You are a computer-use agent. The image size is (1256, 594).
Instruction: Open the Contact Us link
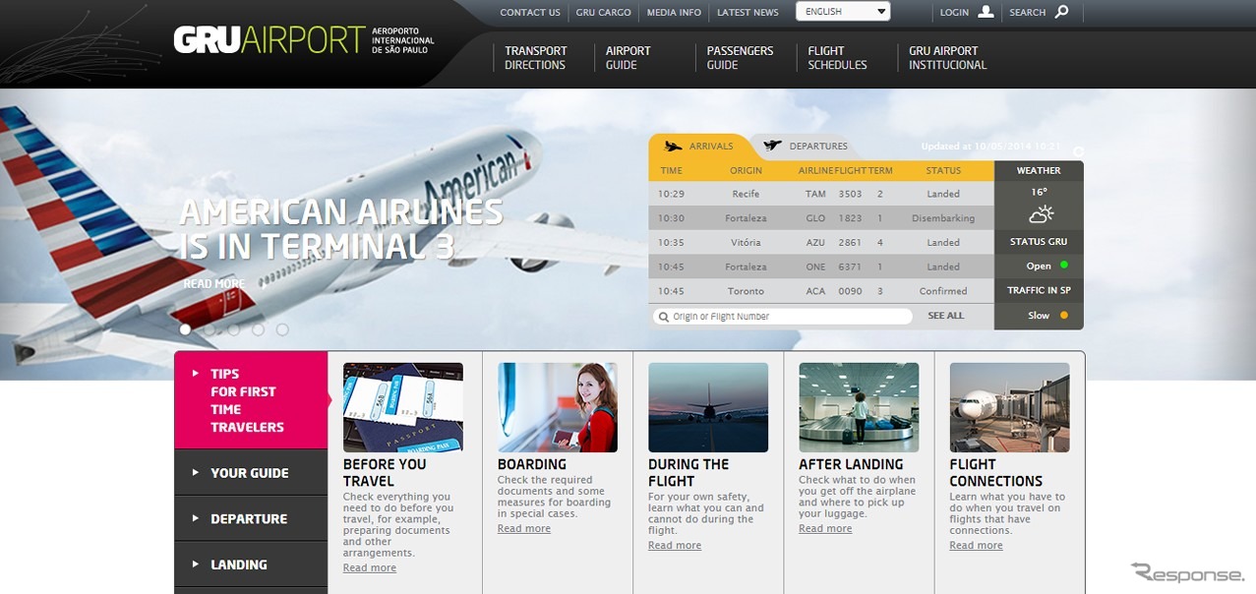coord(530,13)
